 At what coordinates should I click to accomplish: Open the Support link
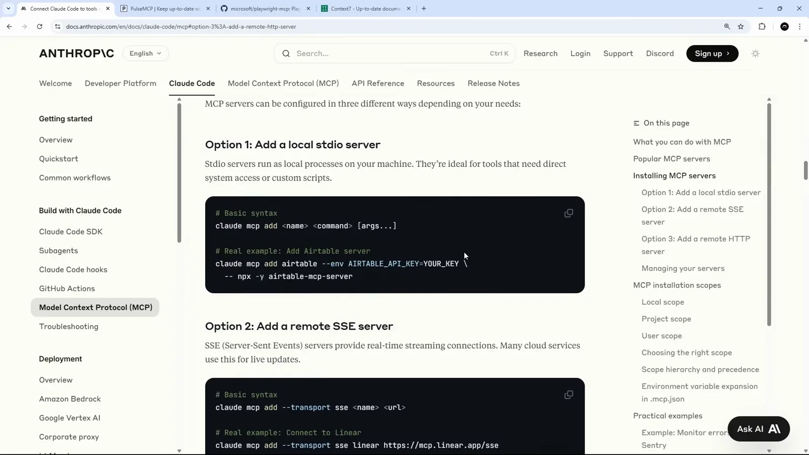pyautogui.click(x=618, y=54)
